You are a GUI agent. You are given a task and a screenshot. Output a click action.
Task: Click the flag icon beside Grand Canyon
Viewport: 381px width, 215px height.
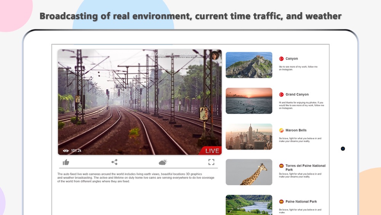282,94
